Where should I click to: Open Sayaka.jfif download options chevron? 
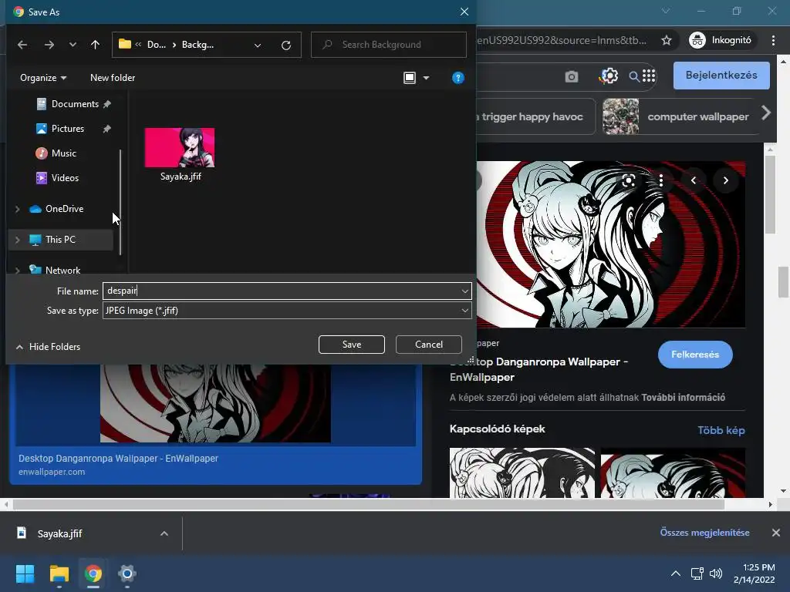pyautogui.click(x=164, y=533)
